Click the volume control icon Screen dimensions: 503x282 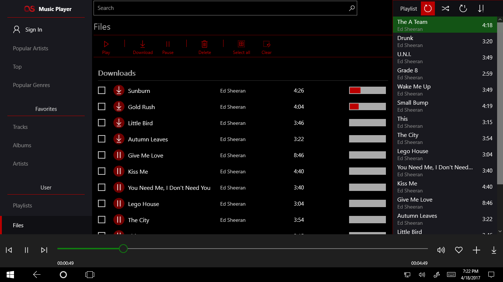[x=441, y=250]
